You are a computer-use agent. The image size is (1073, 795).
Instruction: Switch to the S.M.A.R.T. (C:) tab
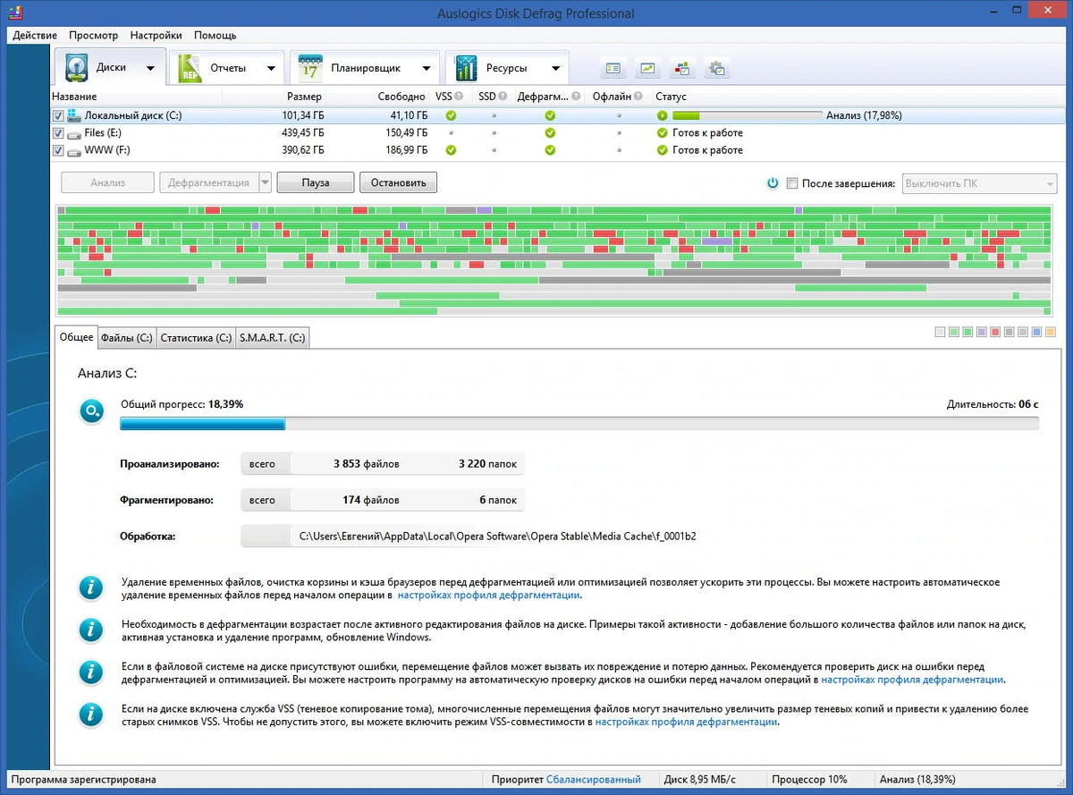[273, 338]
